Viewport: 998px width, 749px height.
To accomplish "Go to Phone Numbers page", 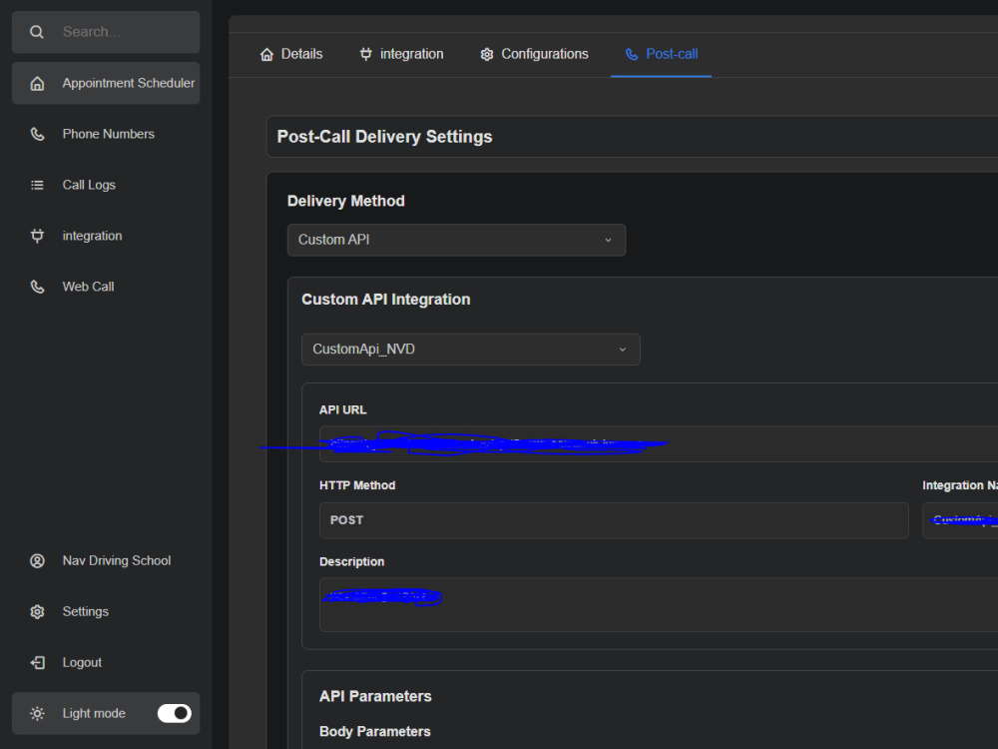I will (x=106, y=134).
